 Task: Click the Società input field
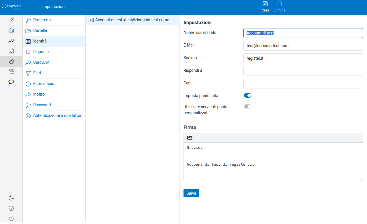[x=303, y=58]
